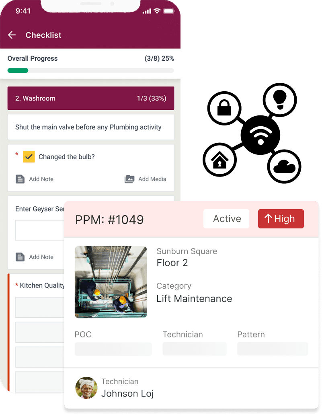Viewport: 322px width, 415px height.
Task: Click the Overall Progress bar
Action: click(x=90, y=70)
